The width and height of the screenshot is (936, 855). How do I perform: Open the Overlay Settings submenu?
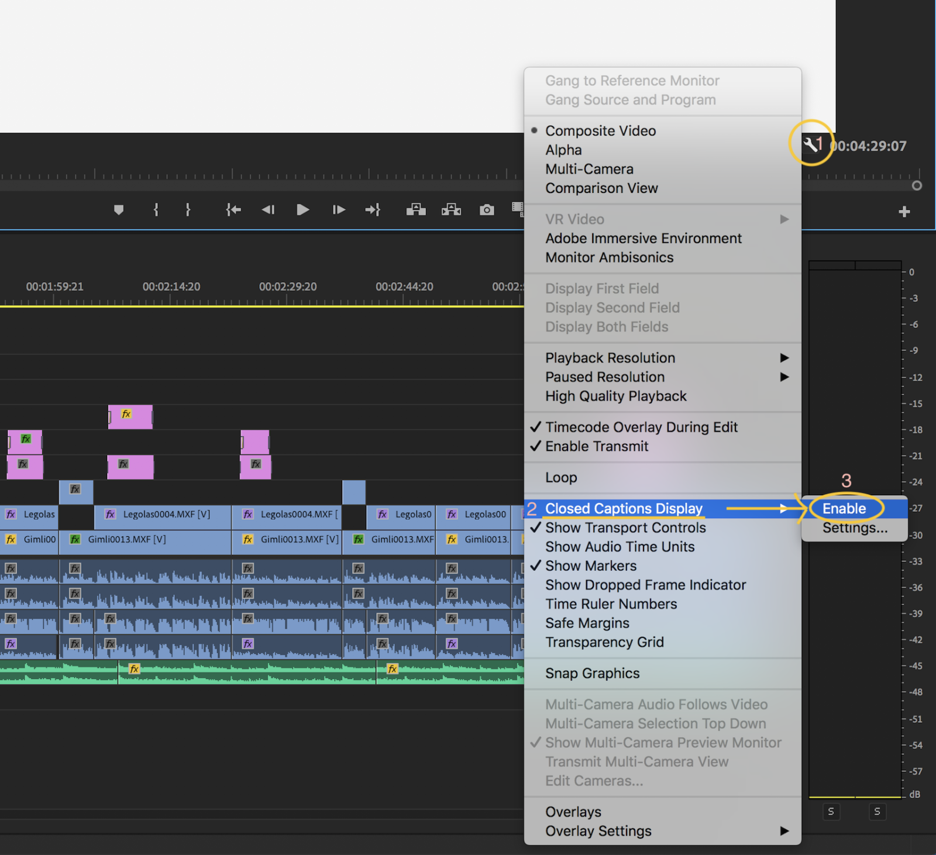pyautogui.click(x=598, y=830)
